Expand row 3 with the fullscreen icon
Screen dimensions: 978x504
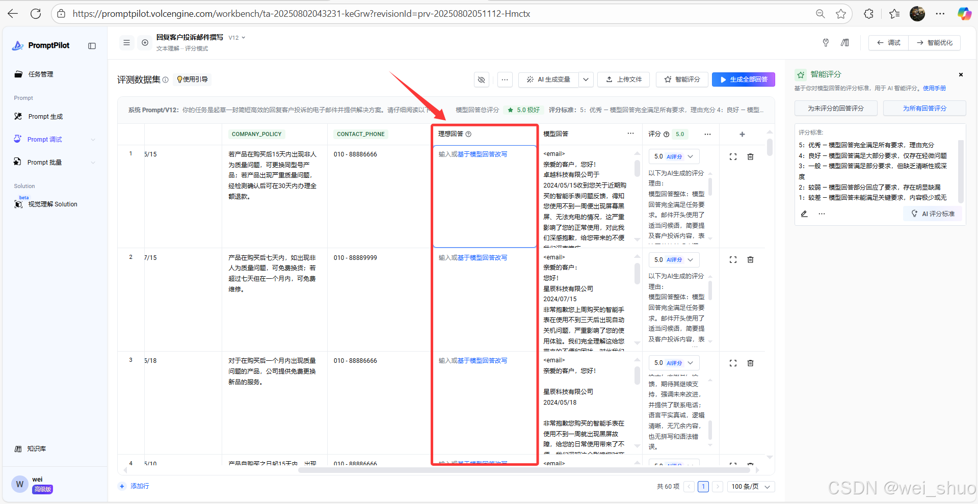tap(733, 363)
